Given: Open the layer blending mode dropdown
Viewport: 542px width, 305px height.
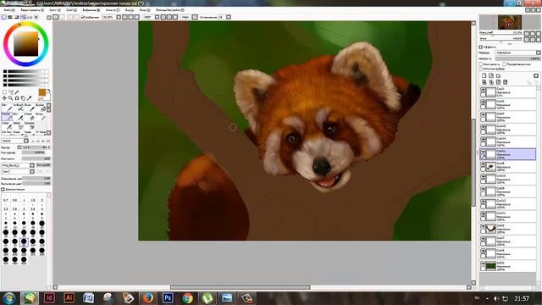Looking at the screenshot, I should pyautogui.click(x=517, y=53).
